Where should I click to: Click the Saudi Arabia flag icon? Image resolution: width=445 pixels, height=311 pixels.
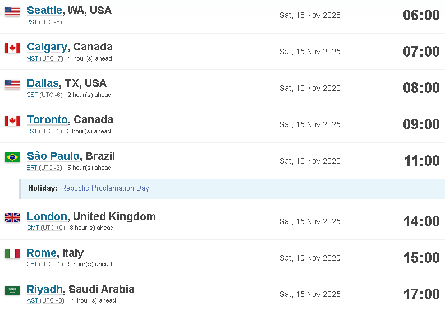(12, 290)
